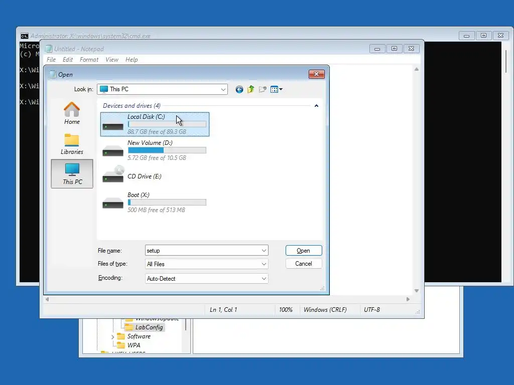
Task: Click Notepad's horizontal scrollbar right arrow
Action: coord(408,299)
